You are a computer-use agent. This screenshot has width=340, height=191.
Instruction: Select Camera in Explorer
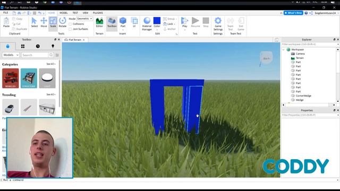pyautogui.click(x=300, y=54)
